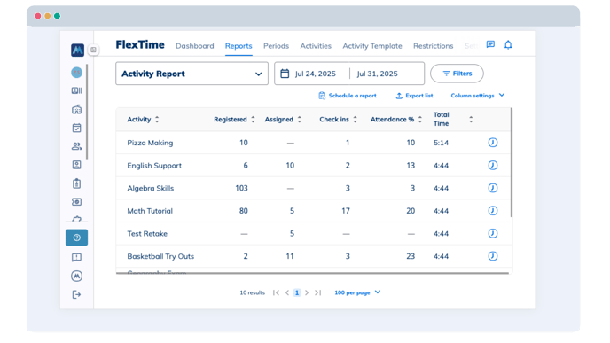Viewport: 610px width, 343px height.
Task: Click Export list
Action: pyautogui.click(x=414, y=96)
